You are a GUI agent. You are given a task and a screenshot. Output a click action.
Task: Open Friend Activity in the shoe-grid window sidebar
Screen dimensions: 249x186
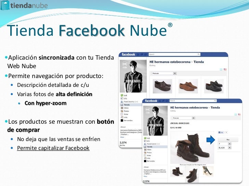pos(129,102)
